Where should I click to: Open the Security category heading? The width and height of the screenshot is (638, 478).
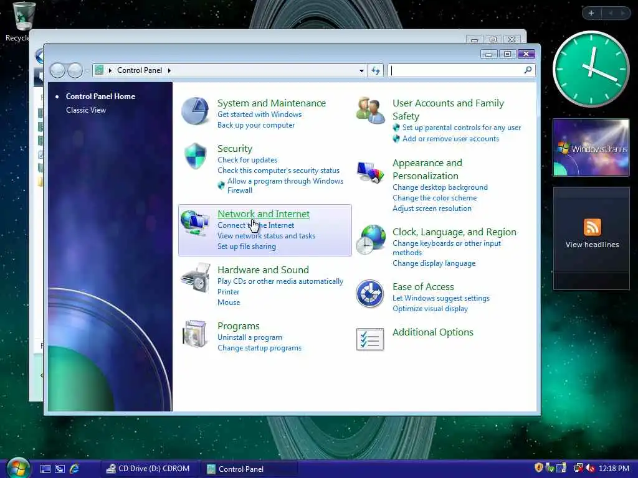pos(235,149)
